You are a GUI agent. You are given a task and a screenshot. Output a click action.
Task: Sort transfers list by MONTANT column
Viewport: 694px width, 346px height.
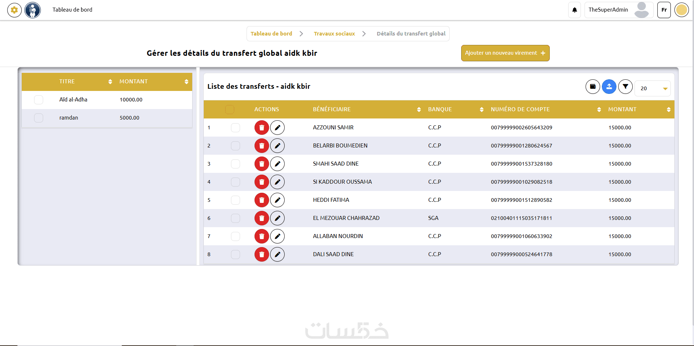(669, 109)
